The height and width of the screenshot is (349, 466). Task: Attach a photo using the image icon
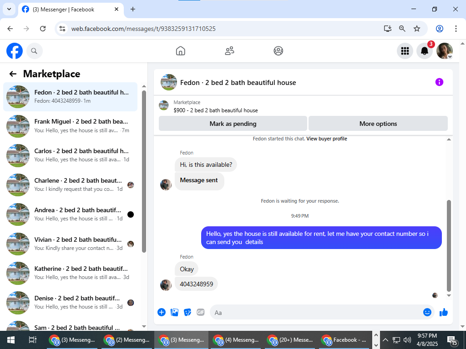[174, 312]
